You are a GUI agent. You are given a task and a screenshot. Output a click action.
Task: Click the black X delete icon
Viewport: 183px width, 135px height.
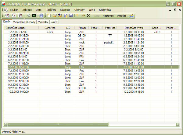pos(88,15)
